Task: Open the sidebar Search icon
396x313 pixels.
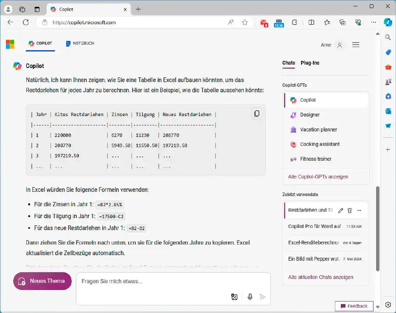Action: [388, 37]
